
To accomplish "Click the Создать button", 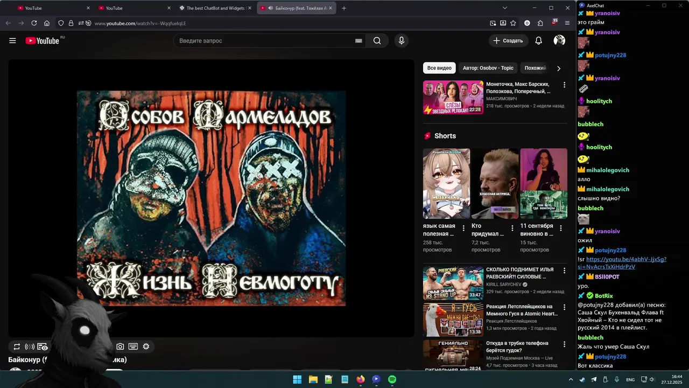I will [508, 40].
